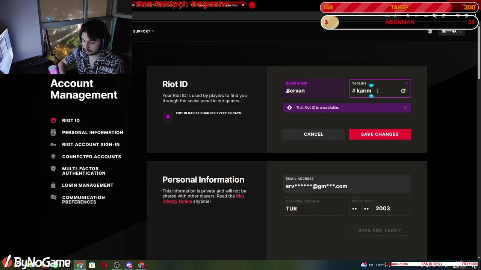The height and width of the screenshot is (270, 481).
Task: Open the Riot Privacy Notice link
Action: pos(203,199)
